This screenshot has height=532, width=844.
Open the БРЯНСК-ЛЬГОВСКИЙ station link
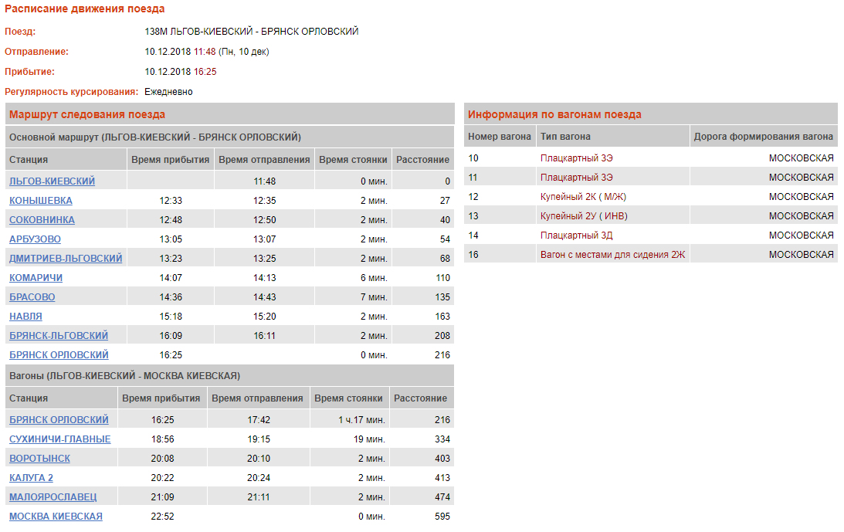pos(59,336)
